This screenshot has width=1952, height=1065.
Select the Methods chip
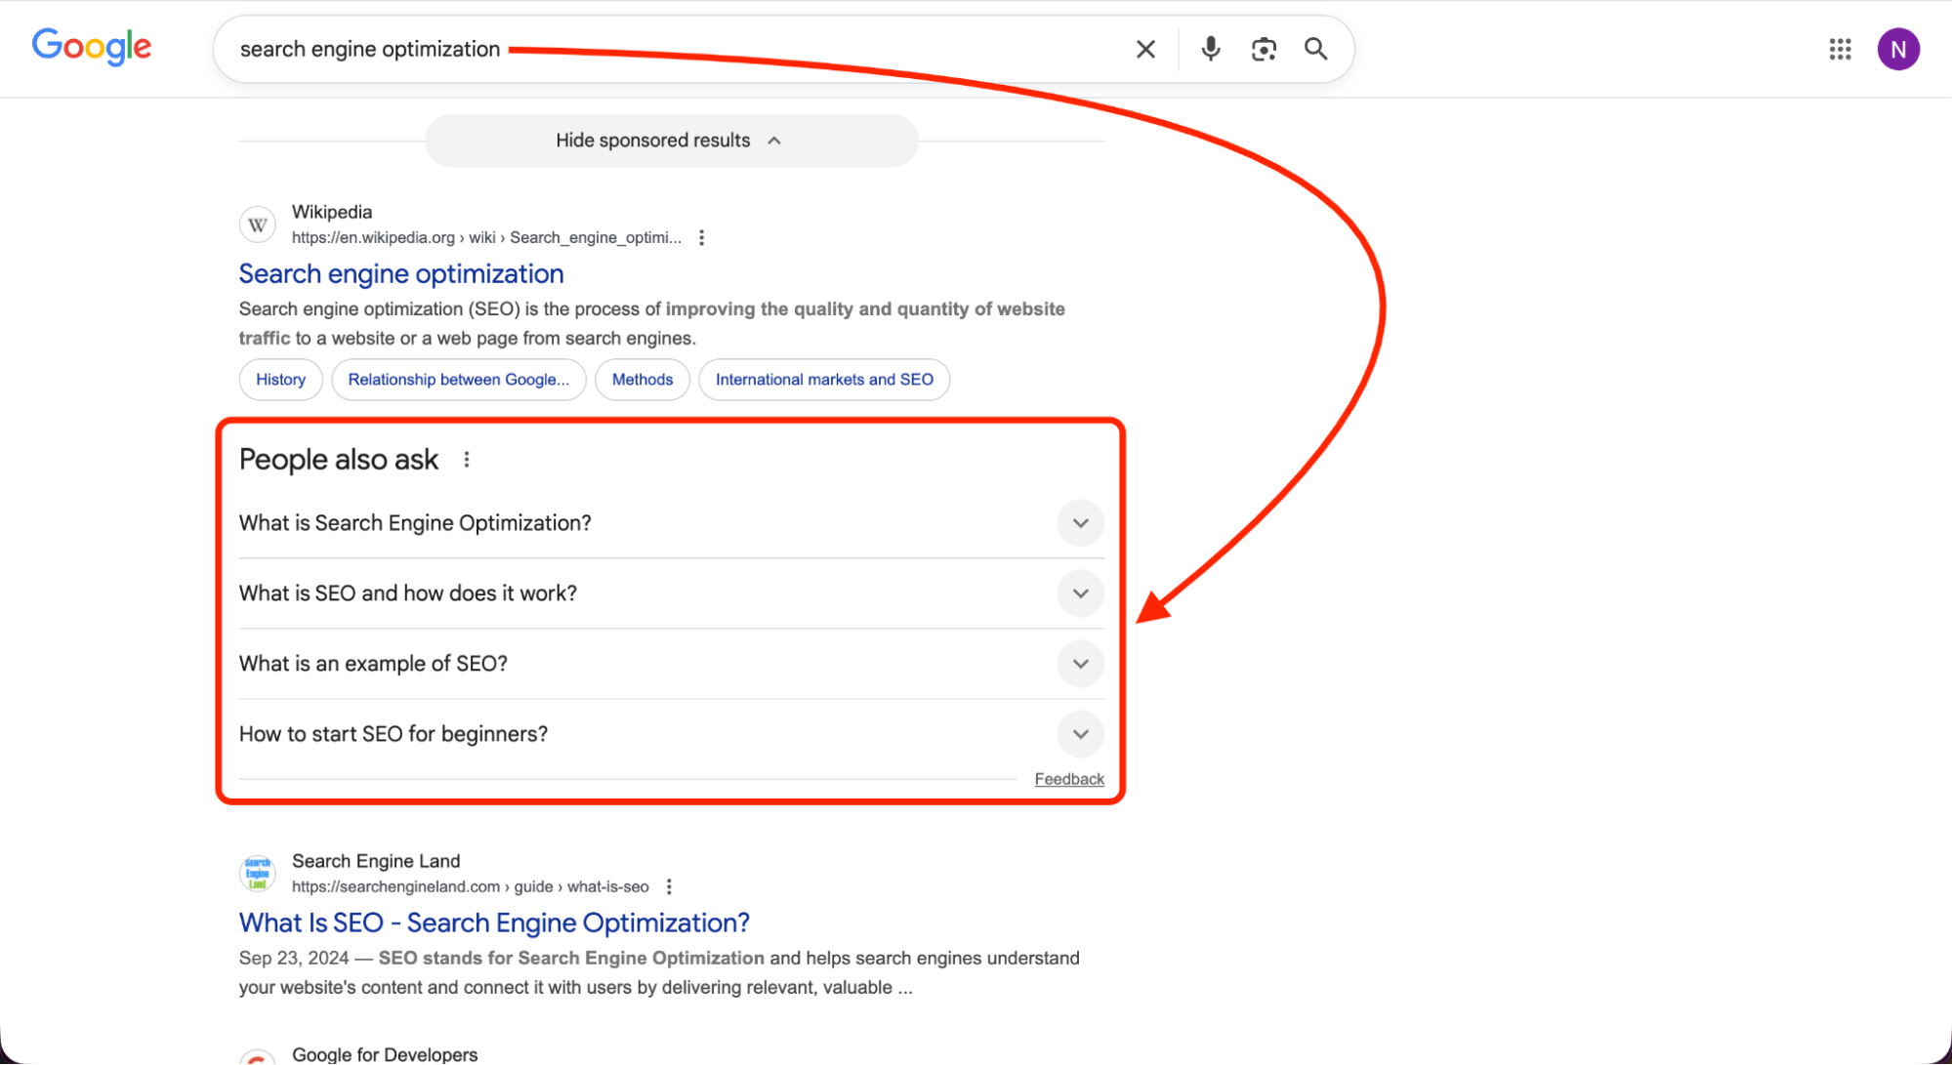point(642,379)
